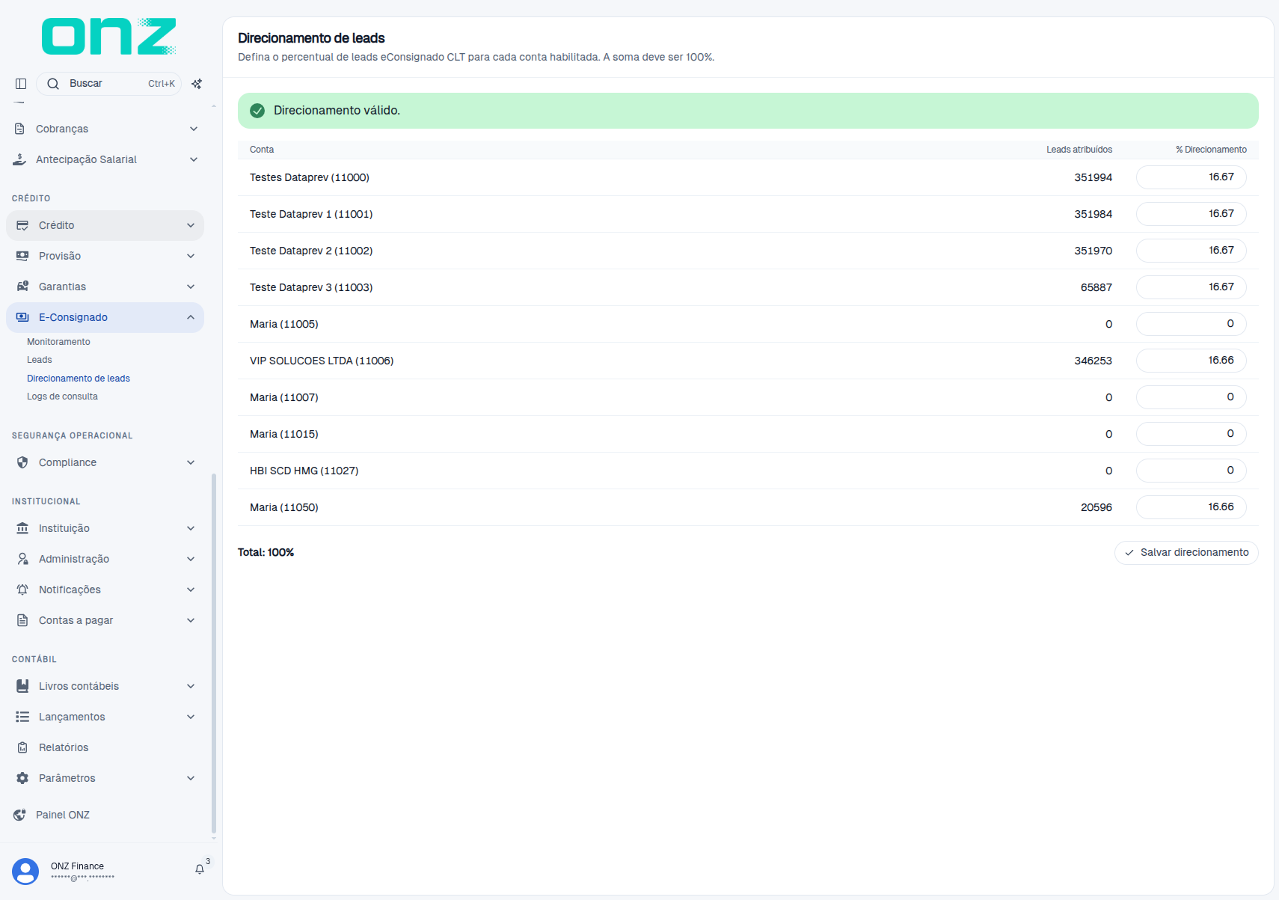
Task: Expand the Compliance chevron
Action: (x=191, y=462)
